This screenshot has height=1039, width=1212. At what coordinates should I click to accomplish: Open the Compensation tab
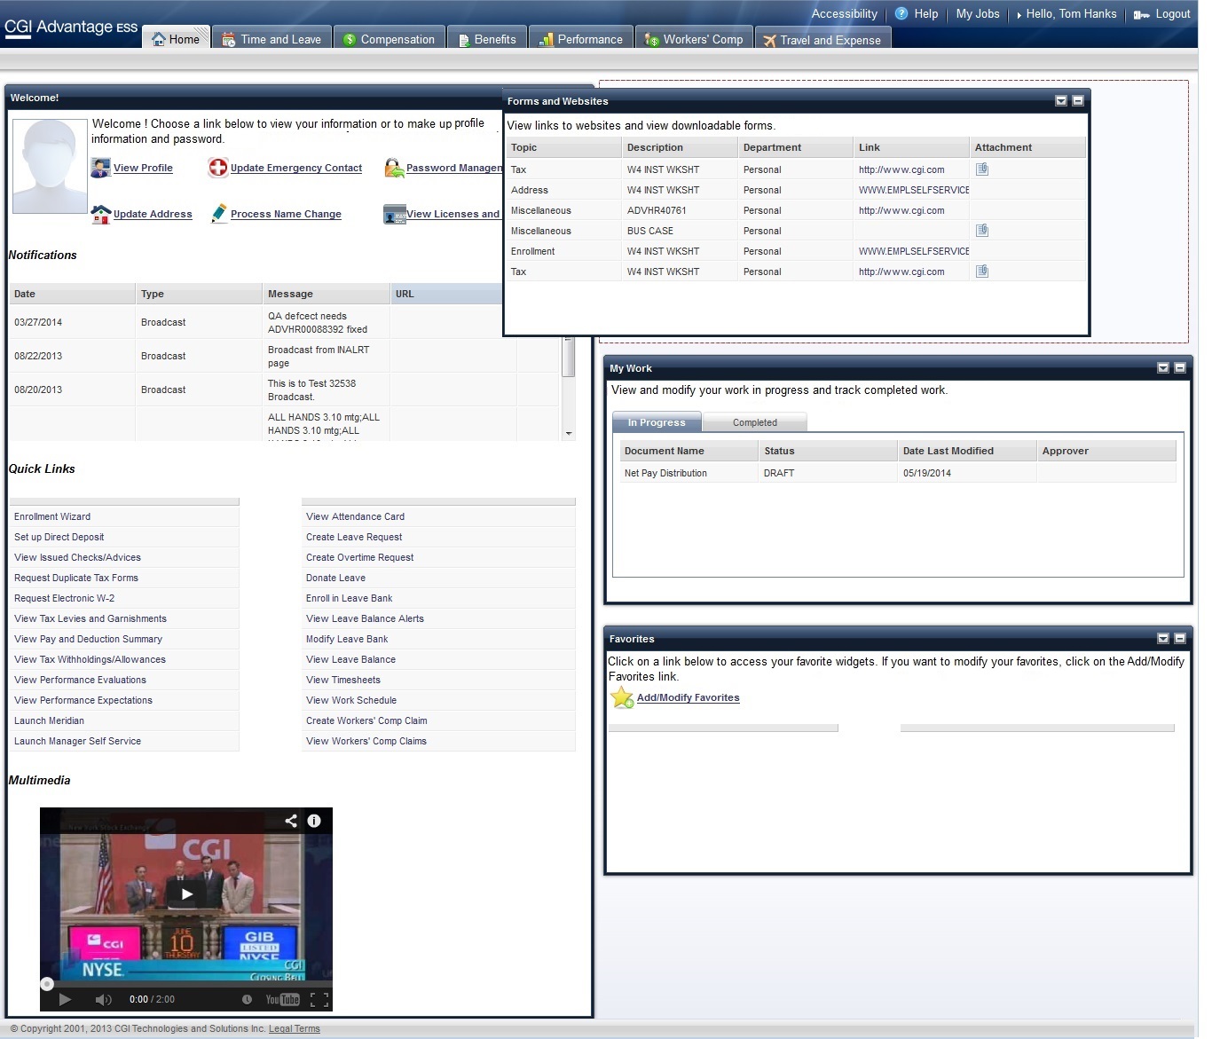pos(389,39)
